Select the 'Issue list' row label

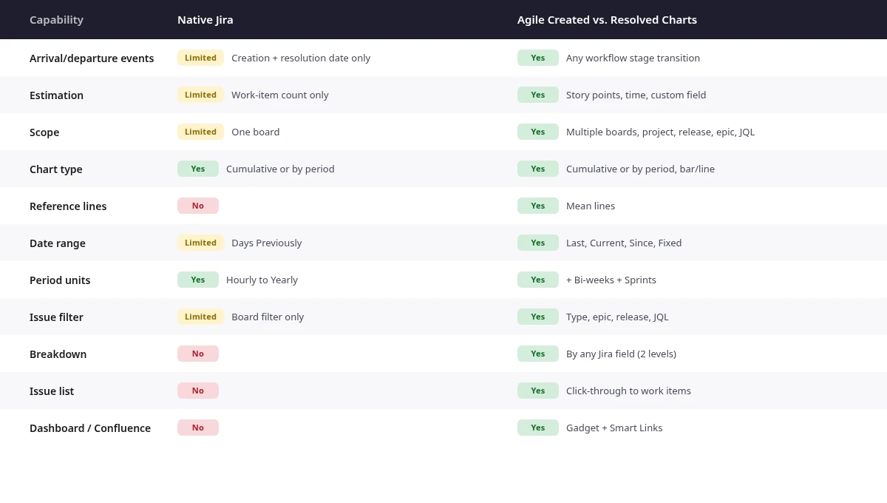[52, 391]
